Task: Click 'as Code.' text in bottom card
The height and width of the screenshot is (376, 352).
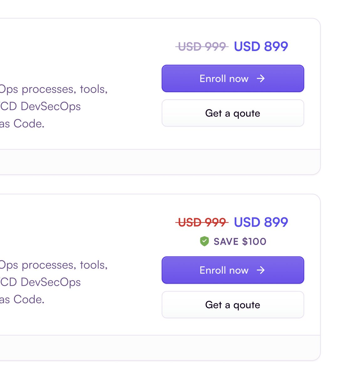Action: coord(22,300)
